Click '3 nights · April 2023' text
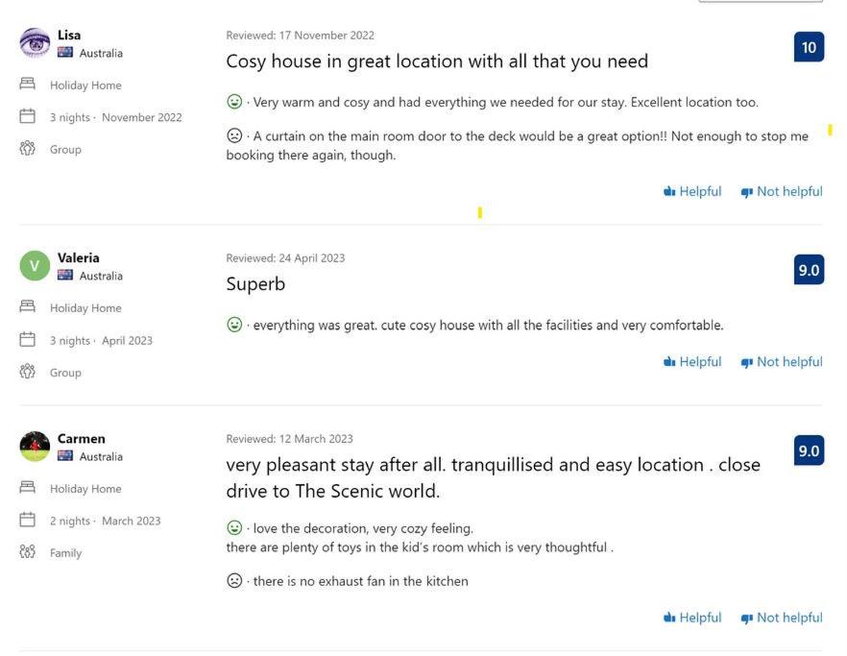This screenshot has width=847, height=656. coord(101,340)
